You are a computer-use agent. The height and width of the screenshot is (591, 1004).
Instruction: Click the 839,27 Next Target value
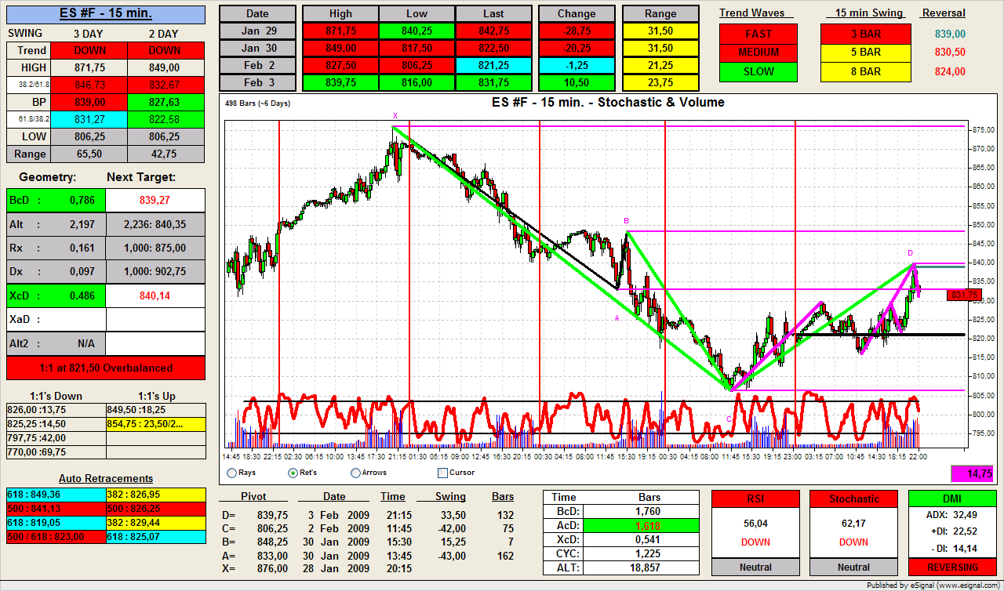tap(155, 200)
